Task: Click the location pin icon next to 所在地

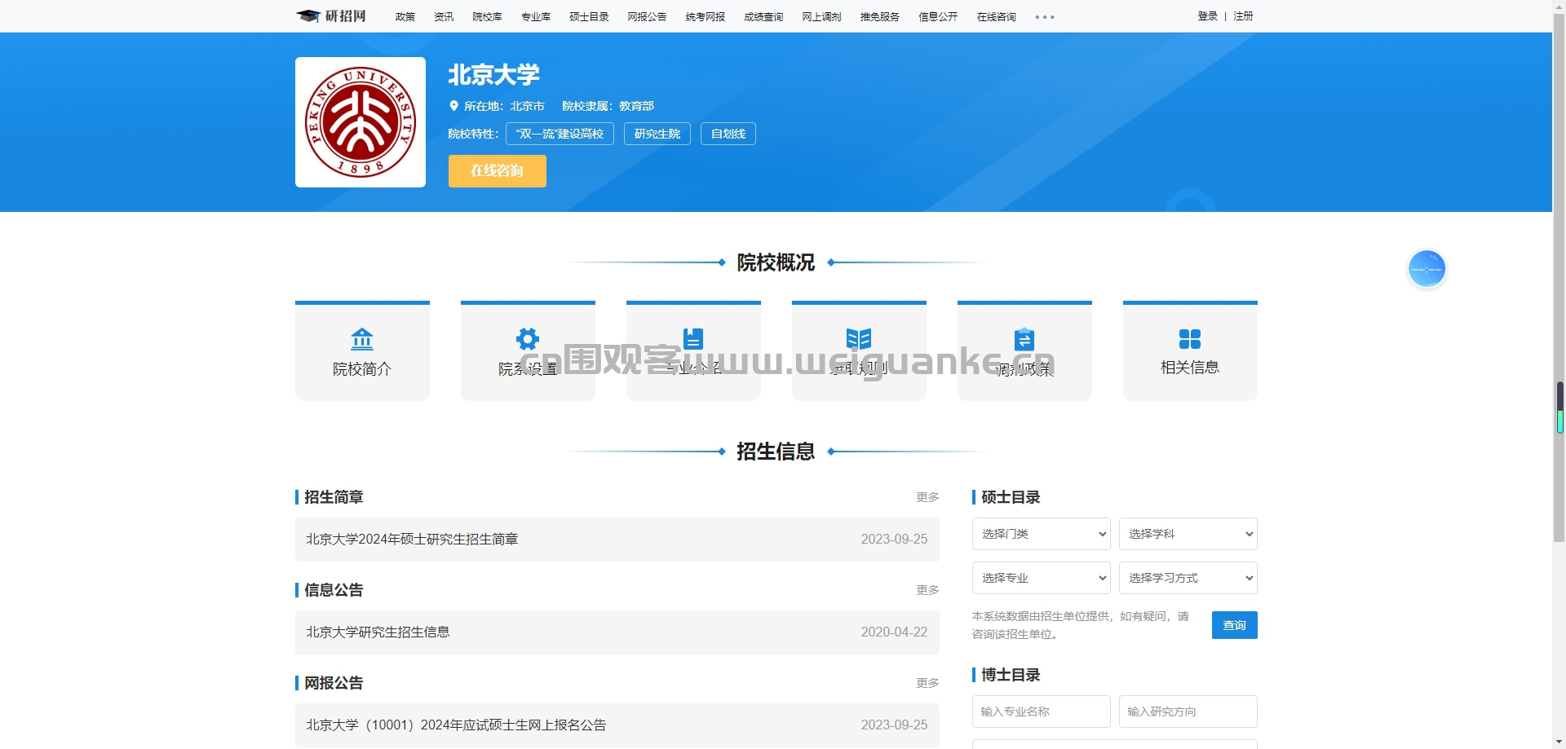Action: pos(454,106)
